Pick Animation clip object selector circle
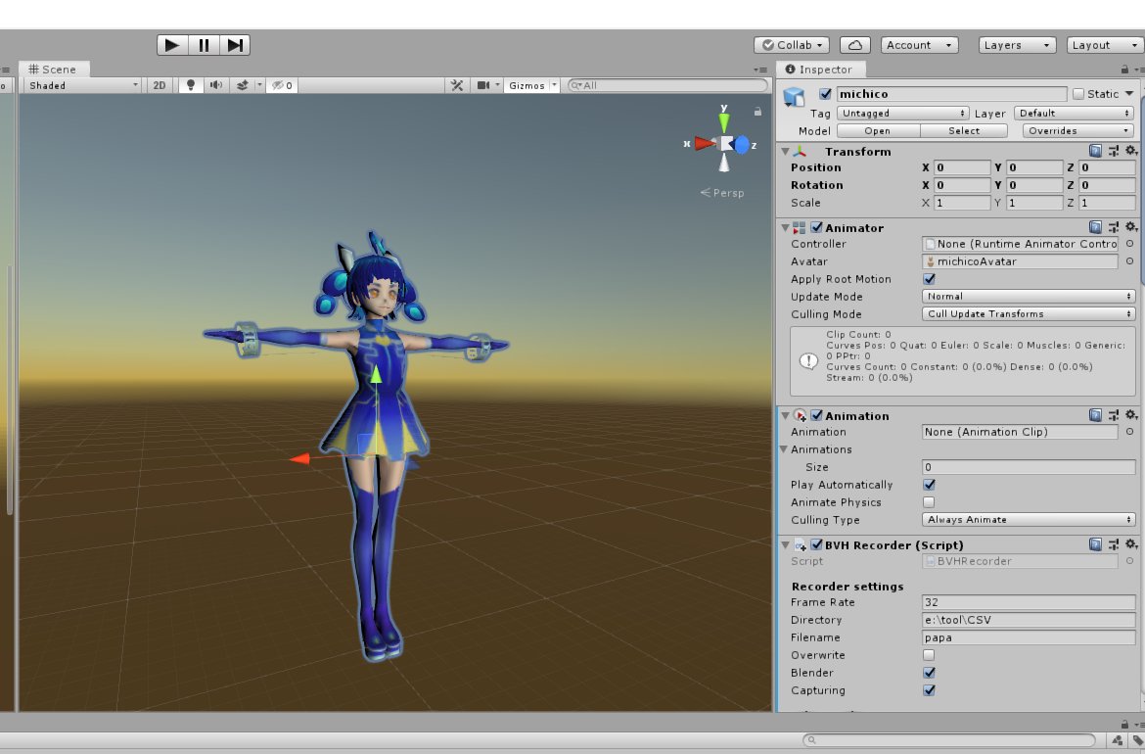The height and width of the screenshot is (754, 1145). click(x=1129, y=432)
